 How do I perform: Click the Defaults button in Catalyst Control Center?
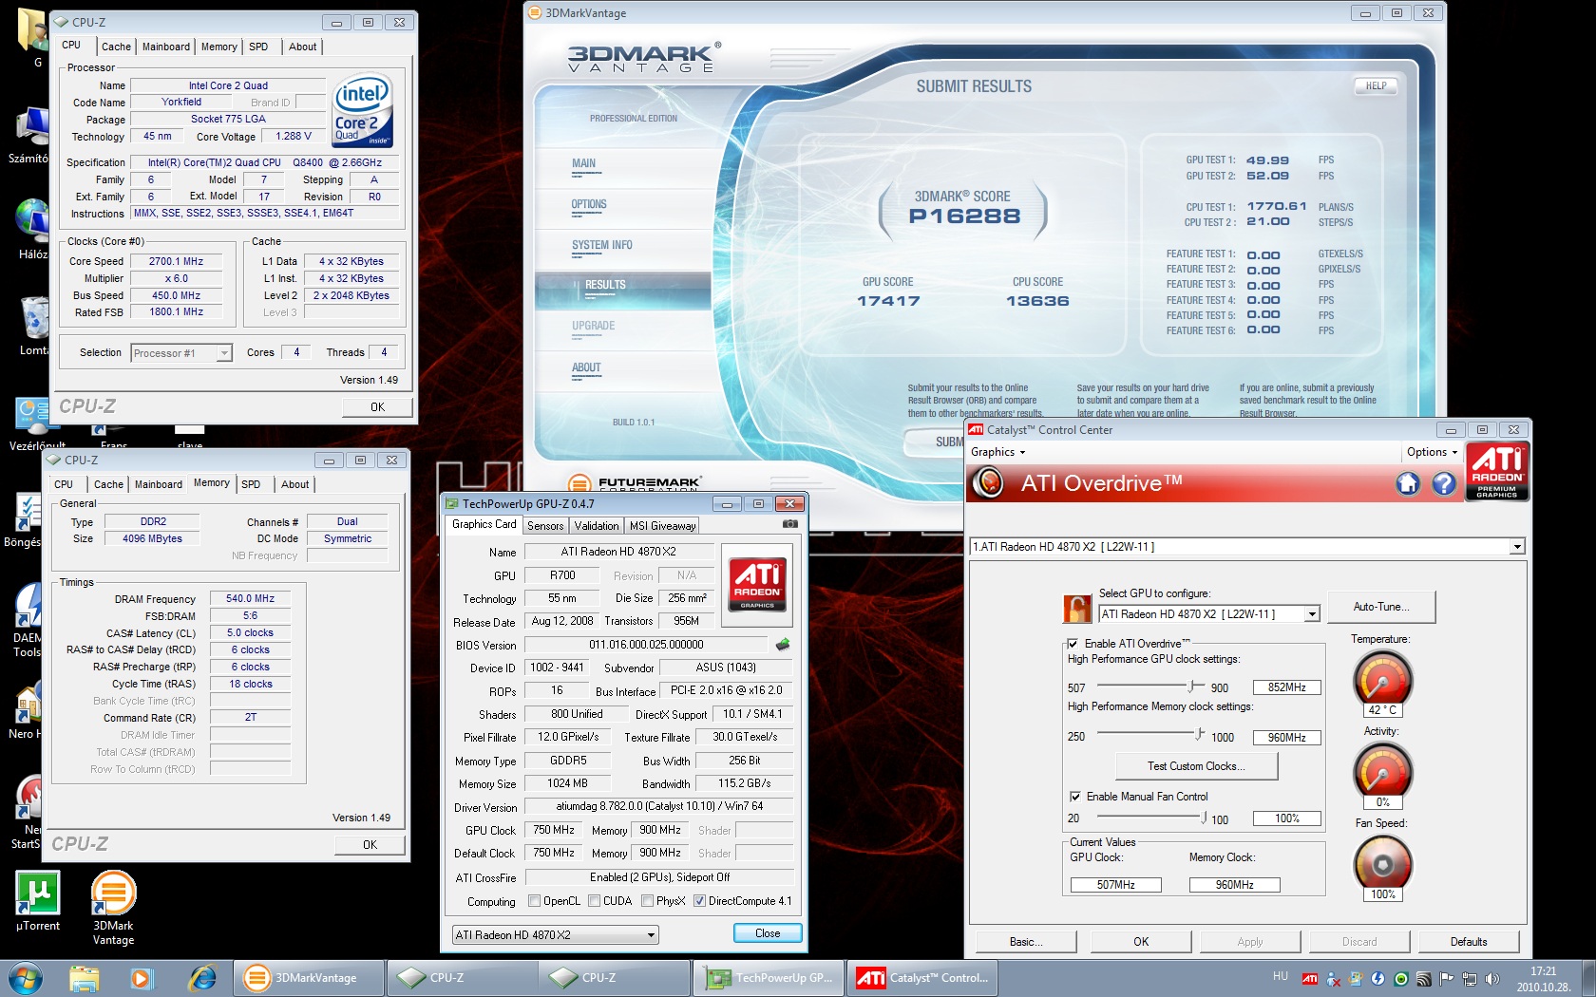(1469, 942)
